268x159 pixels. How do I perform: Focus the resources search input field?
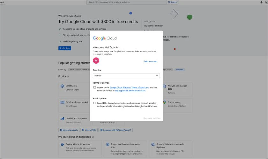pos(126,2)
